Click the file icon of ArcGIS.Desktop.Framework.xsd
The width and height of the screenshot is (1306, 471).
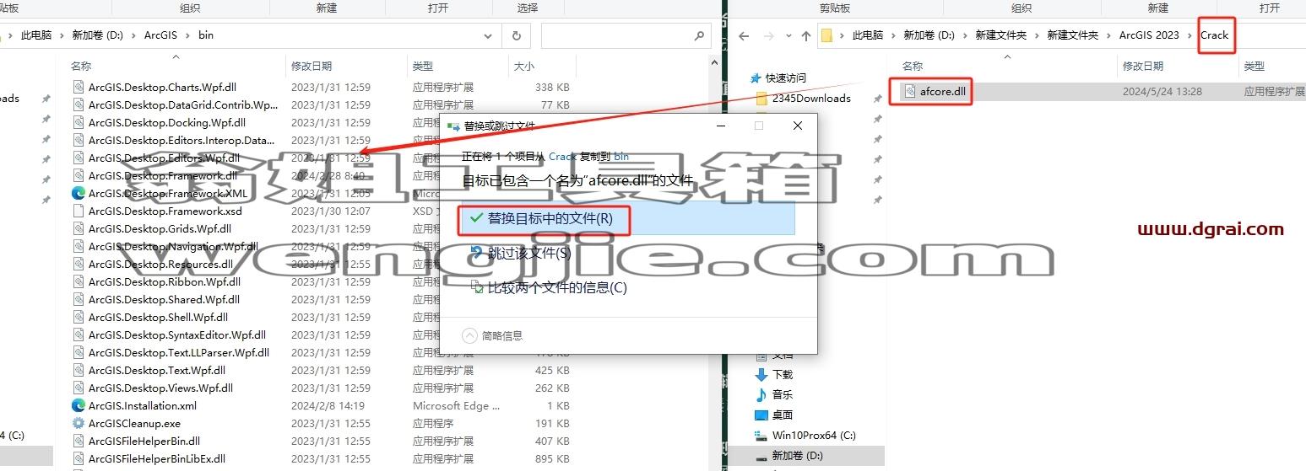click(x=79, y=211)
